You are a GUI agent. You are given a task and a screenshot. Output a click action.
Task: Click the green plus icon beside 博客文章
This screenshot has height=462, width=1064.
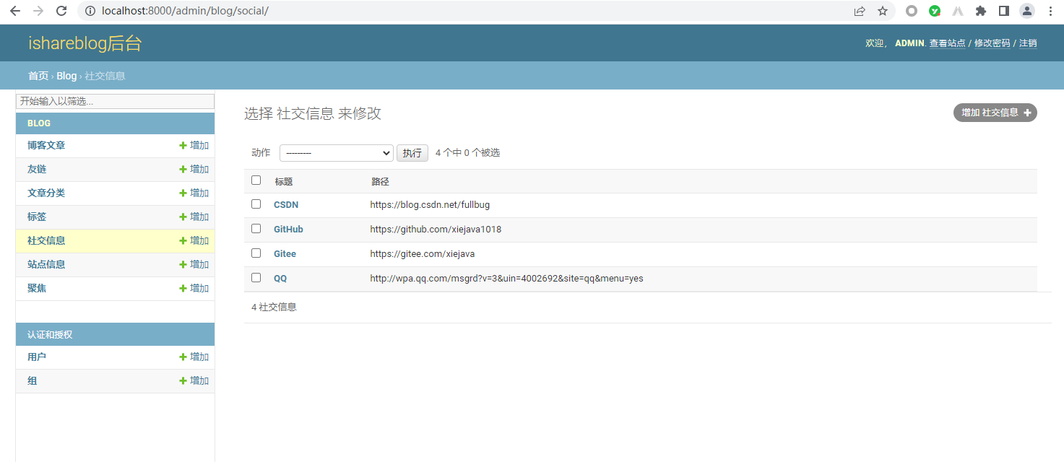coord(183,146)
